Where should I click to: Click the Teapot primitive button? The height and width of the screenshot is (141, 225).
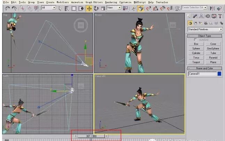pos(196,62)
